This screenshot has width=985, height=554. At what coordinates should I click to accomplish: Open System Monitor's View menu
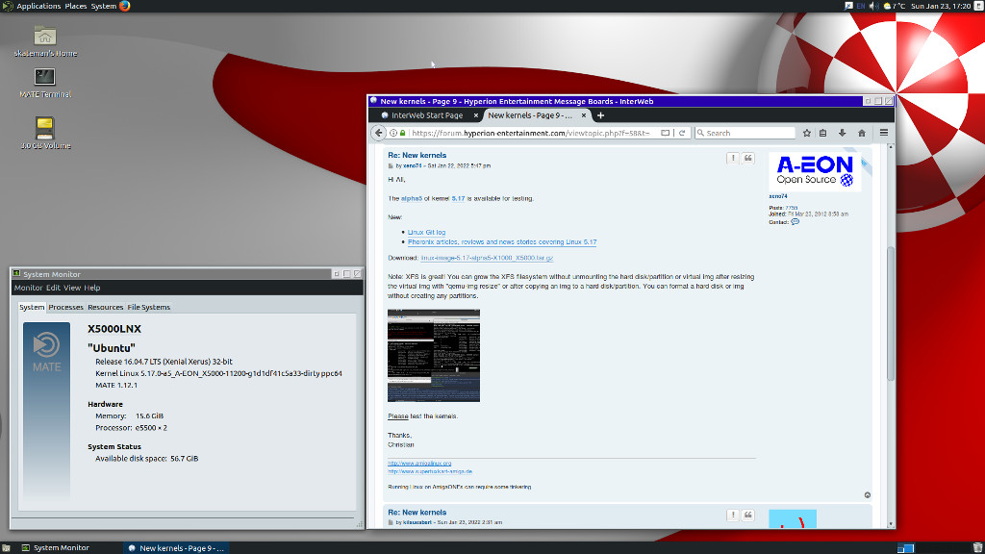72,288
